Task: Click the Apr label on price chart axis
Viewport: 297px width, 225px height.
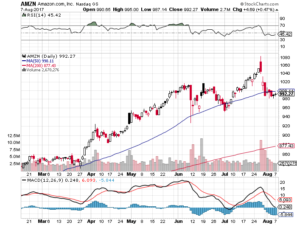Action: pos(91,174)
